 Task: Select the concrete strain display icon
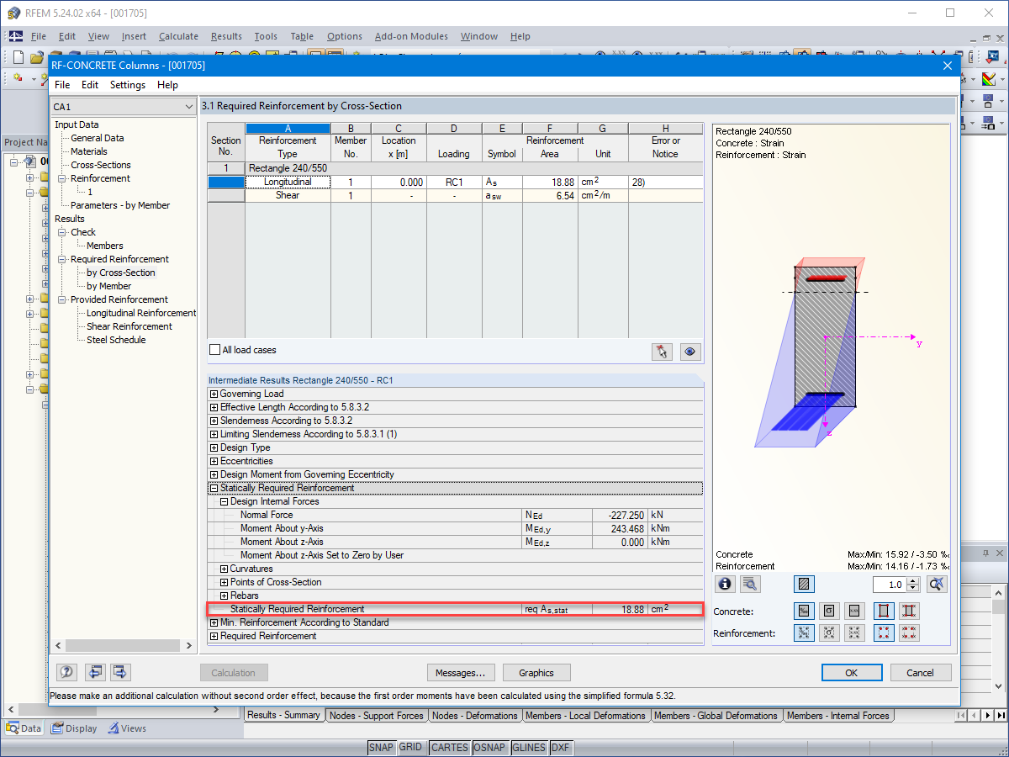click(x=805, y=611)
